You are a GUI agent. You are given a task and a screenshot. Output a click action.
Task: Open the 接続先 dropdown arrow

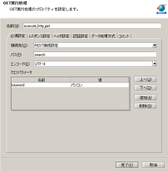pyautogui.click(x=155, y=45)
